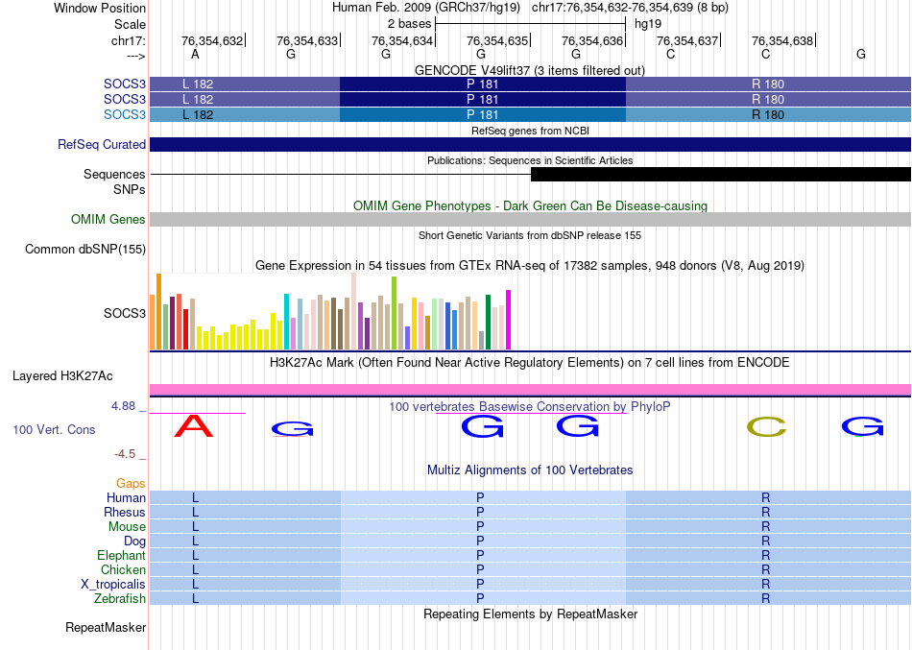Open RefSeq genes from NCBI title
The width and height of the screenshot is (912, 650).
point(530,131)
